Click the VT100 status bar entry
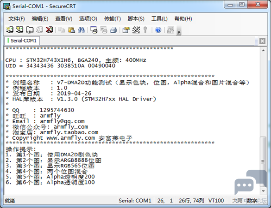The width and height of the screenshot is (271, 208). tap(216, 201)
